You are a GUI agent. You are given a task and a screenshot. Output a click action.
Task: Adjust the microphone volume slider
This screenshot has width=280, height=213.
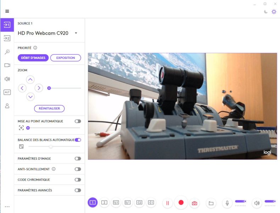[241, 201]
